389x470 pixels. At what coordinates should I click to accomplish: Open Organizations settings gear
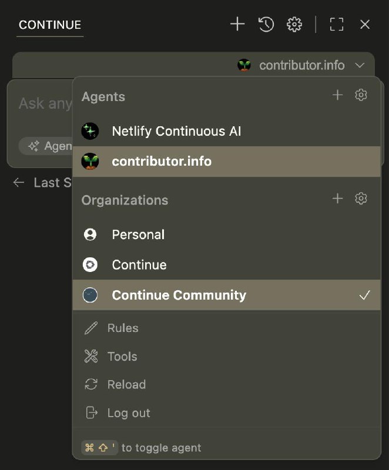(x=361, y=199)
